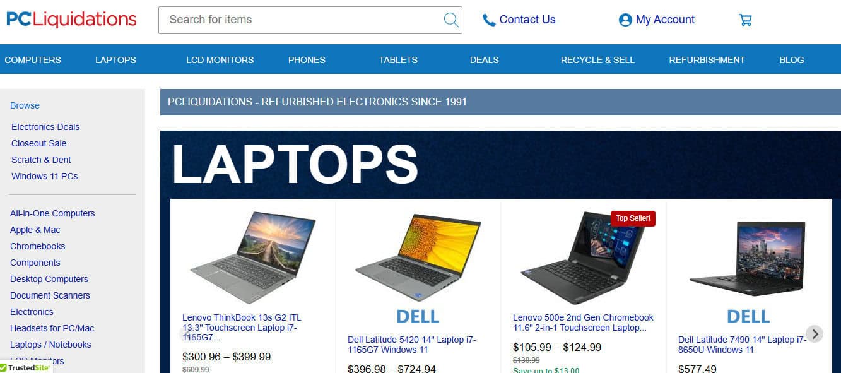Open the shopping cart icon
Screen dimensions: 841x373
point(745,20)
